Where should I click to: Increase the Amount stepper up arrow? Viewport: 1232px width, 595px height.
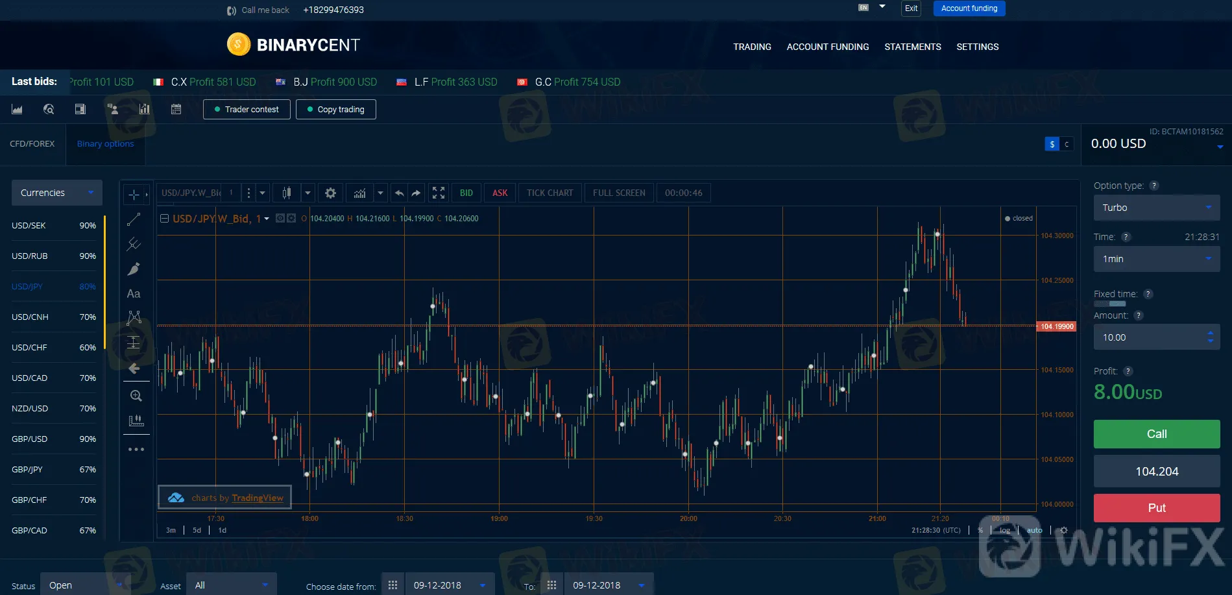point(1210,334)
